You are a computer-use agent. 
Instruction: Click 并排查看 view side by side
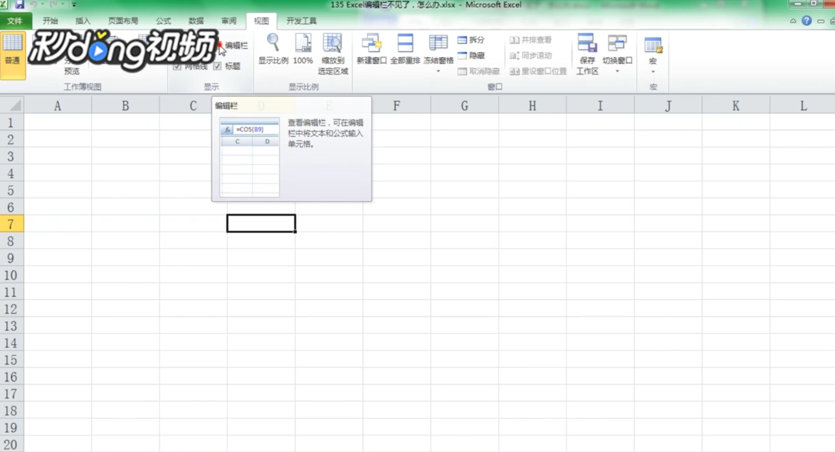531,40
